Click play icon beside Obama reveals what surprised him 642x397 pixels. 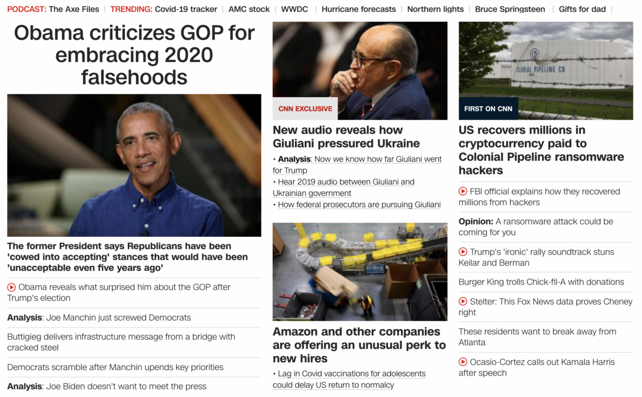(x=11, y=287)
